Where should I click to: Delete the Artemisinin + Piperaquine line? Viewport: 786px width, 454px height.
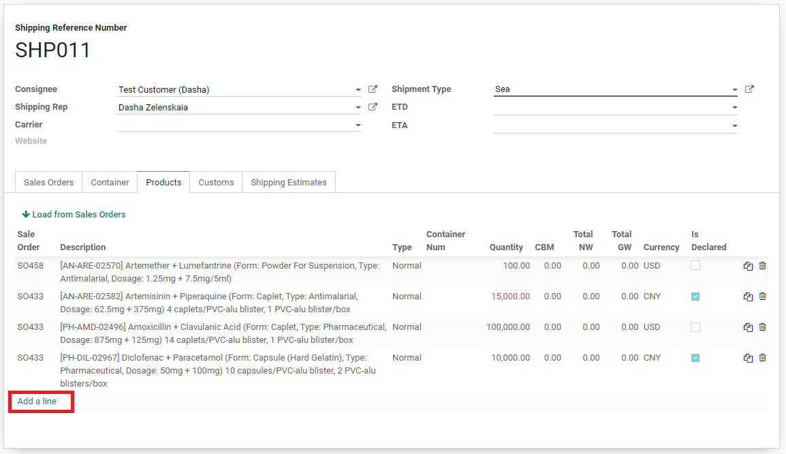click(x=762, y=296)
